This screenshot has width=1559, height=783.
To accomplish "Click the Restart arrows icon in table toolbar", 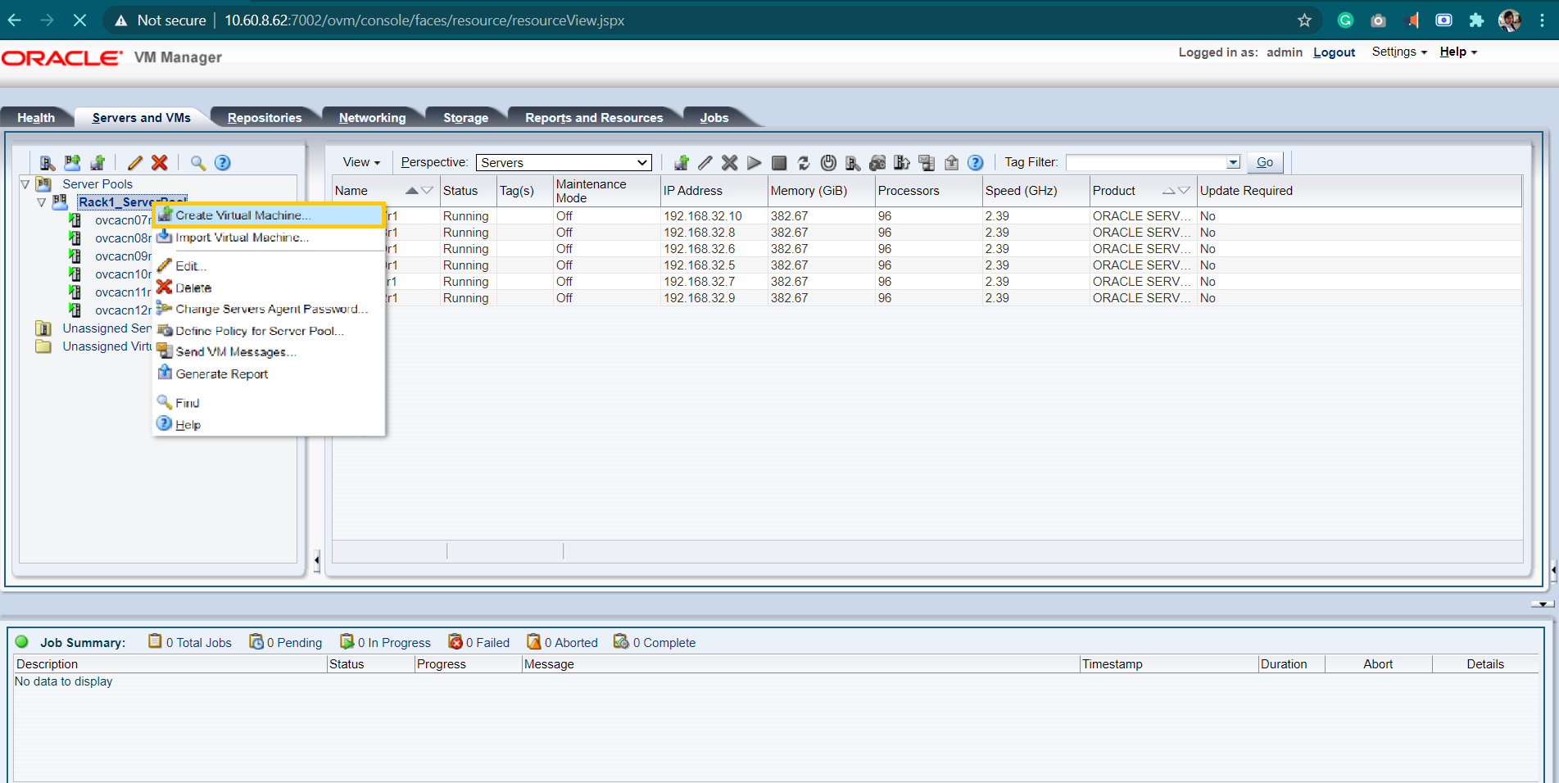I will click(x=804, y=162).
